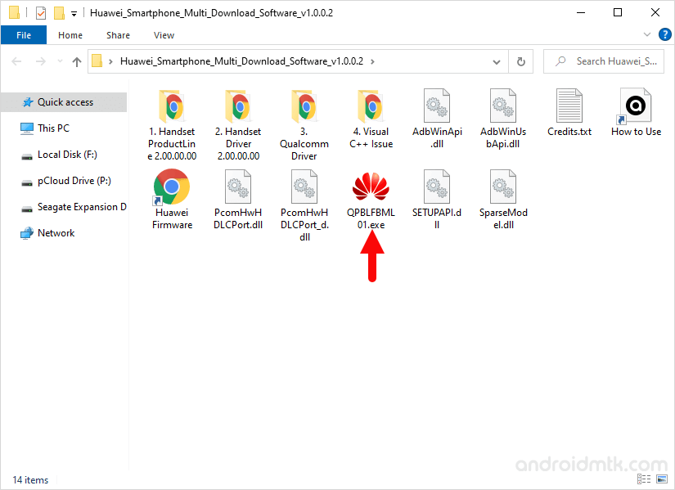
Task: Select the AdbWinUsbApi.dll file
Action: point(503,119)
